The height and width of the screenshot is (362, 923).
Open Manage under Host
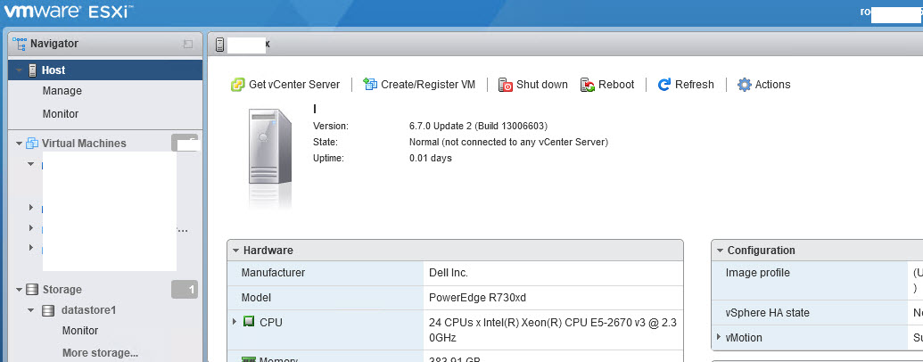[62, 91]
